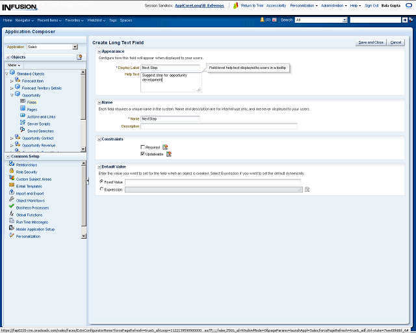The height and width of the screenshot is (333, 416).
Task: Click the Save and Close button
Action: [x=371, y=42]
